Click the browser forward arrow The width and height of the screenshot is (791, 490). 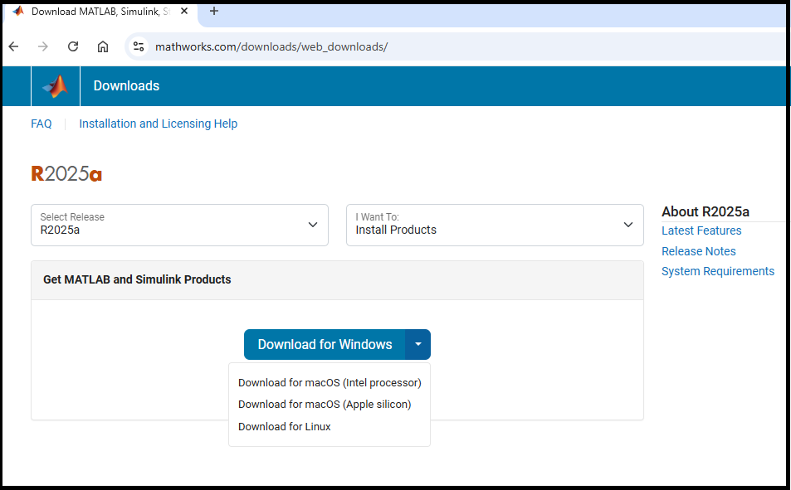coord(43,47)
